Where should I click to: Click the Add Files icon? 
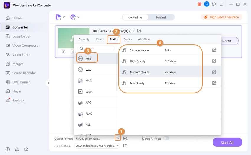click(58, 17)
